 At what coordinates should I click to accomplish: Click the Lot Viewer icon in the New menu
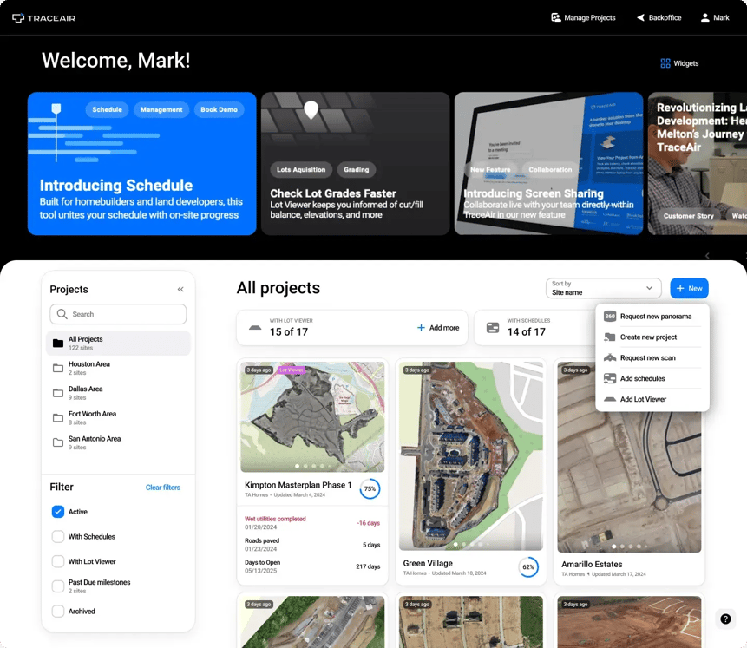[x=609, y=399]
